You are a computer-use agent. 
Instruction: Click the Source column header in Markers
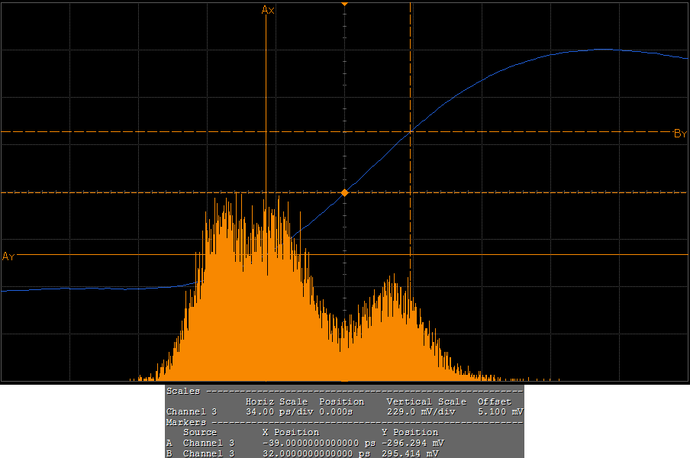[199, 432]
